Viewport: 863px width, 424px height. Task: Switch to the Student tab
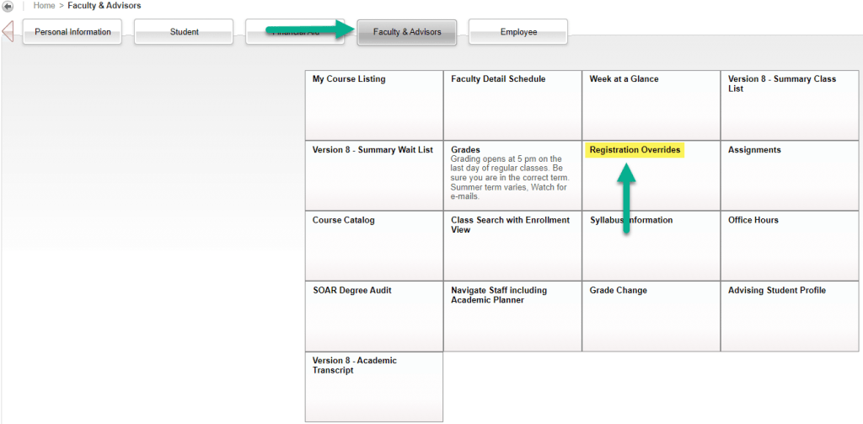pyautogui.click(x=184, y=32)
